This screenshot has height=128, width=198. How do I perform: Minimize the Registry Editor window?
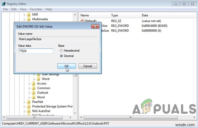click(x=176, y=4)
